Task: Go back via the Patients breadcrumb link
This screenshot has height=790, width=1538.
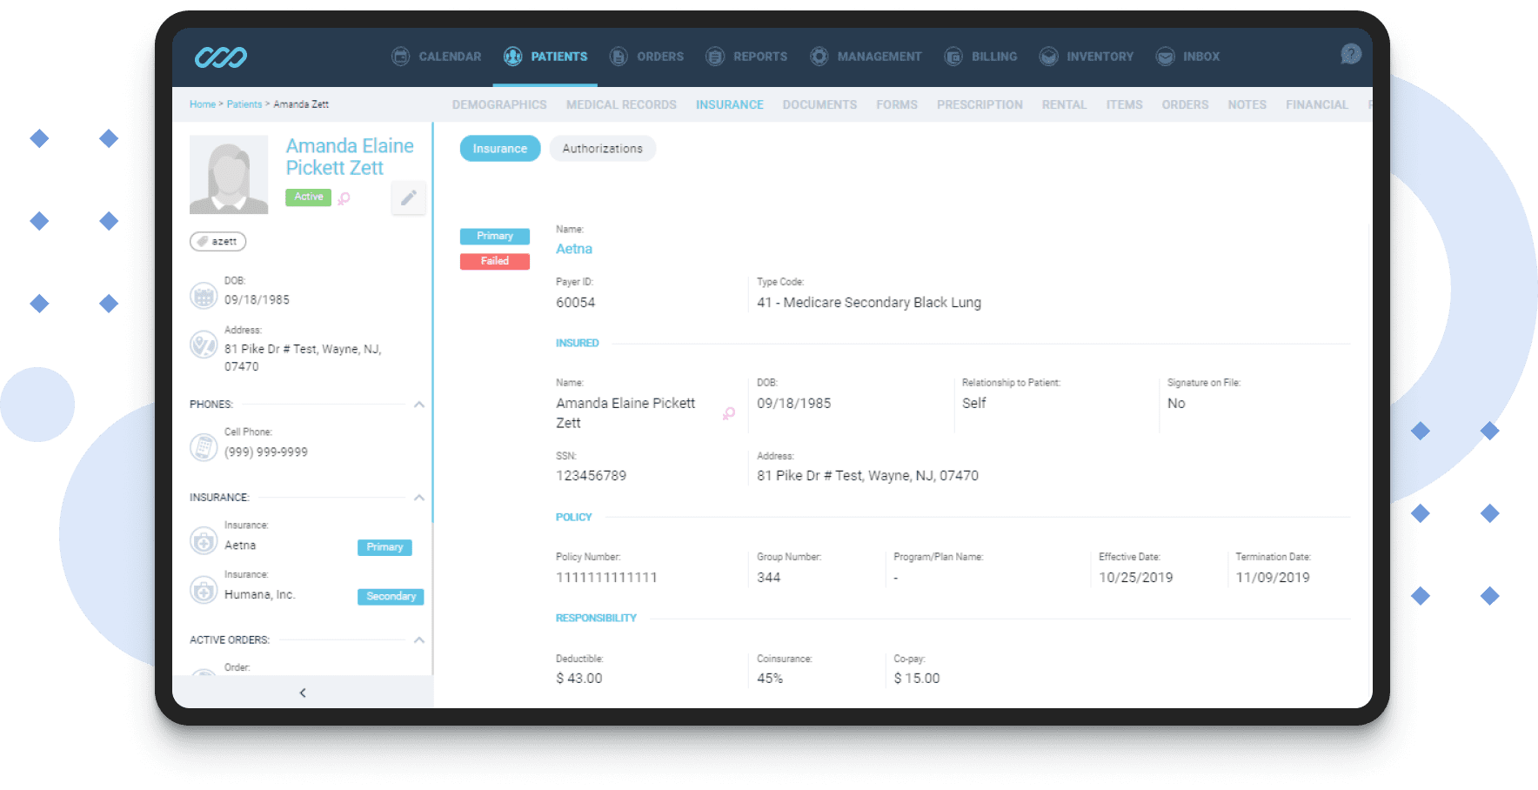Action: point(244,104)
